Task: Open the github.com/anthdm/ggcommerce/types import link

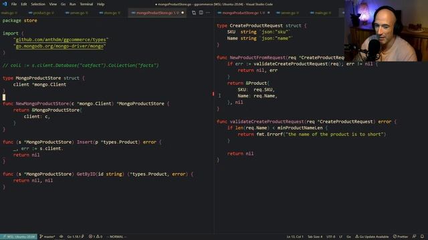Action: (61, 40)
